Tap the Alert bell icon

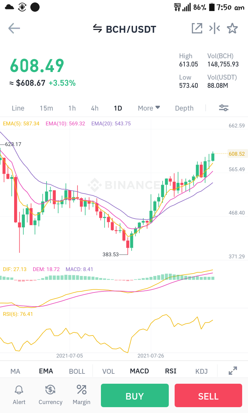19,395
